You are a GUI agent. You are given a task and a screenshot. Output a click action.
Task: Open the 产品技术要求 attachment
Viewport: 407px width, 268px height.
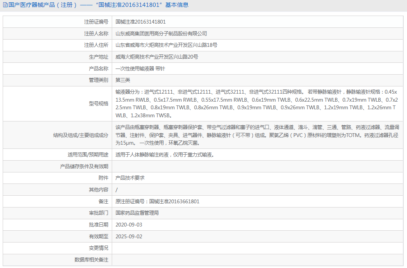pyautogui.click(x=130, y=178)
